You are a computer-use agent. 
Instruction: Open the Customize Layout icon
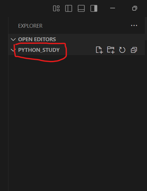[56, 8]
